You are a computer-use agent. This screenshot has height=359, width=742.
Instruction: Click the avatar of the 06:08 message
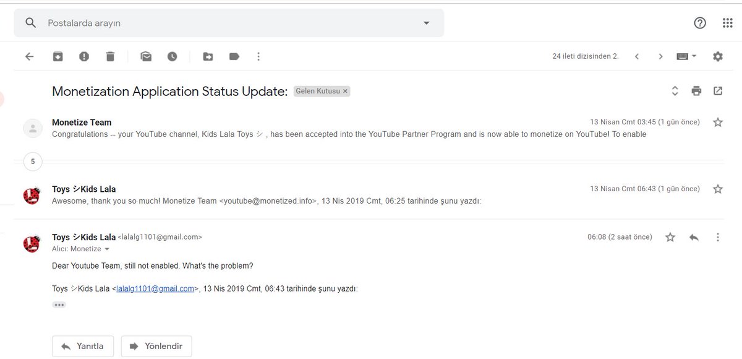point(32,243)
